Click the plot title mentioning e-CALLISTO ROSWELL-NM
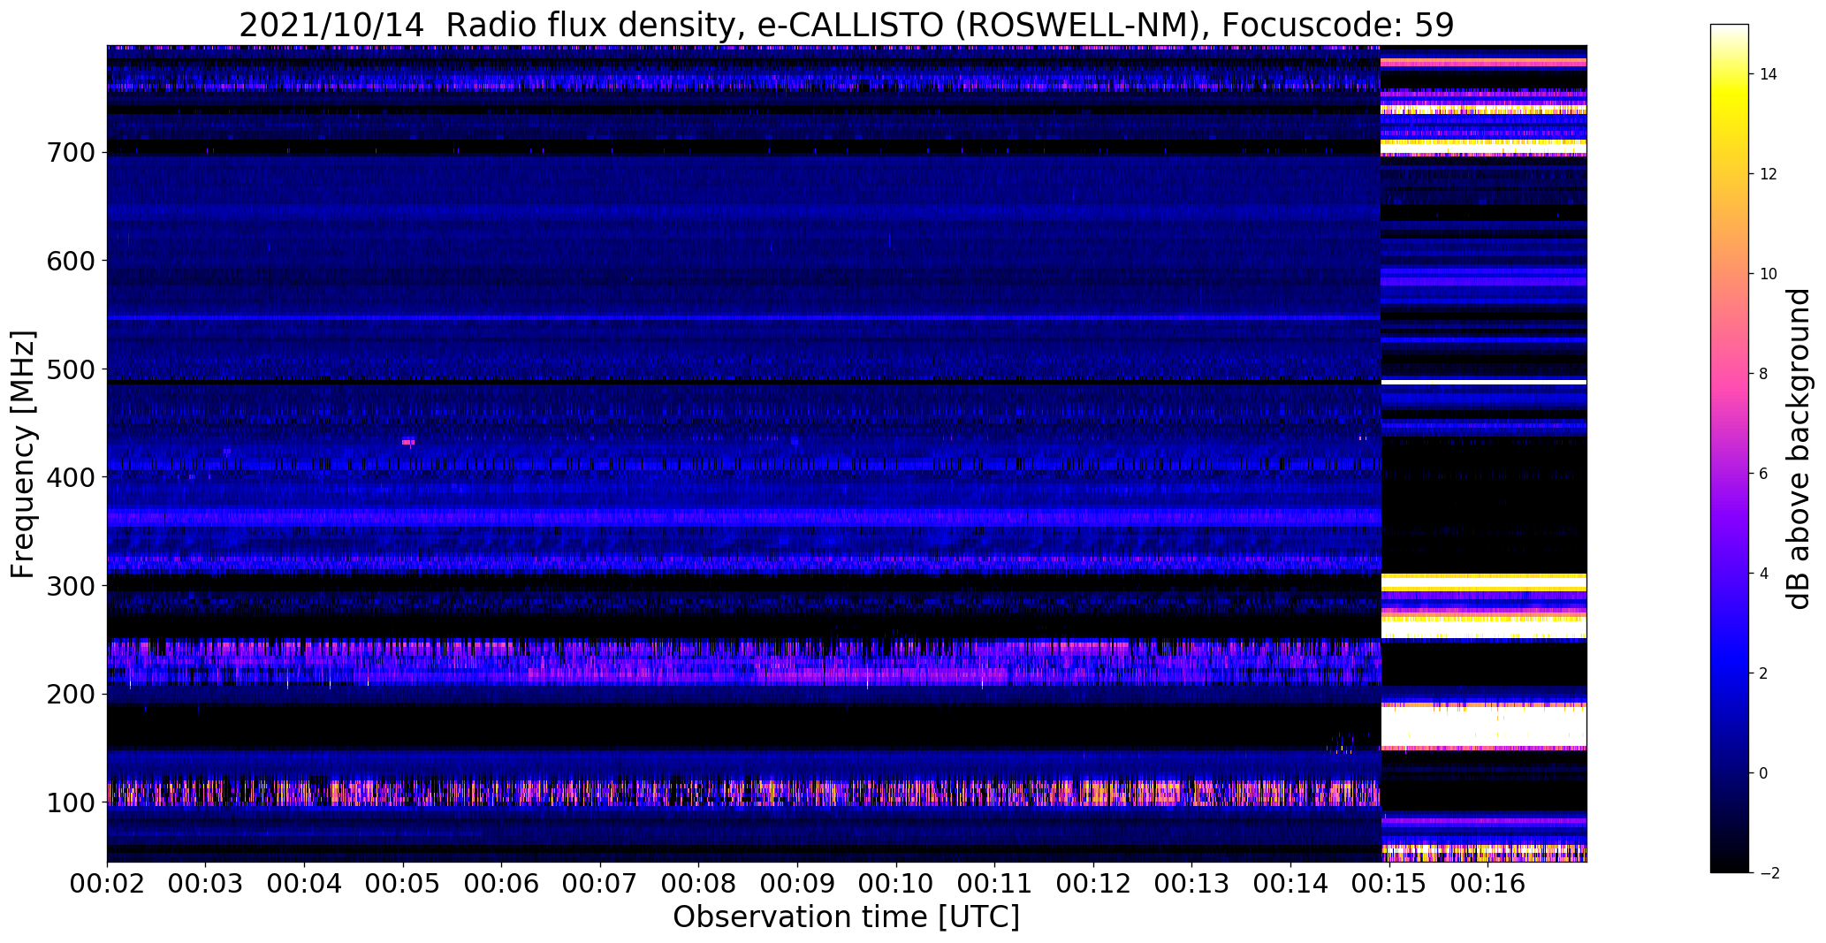The image size is (1826, 943). 847,25
